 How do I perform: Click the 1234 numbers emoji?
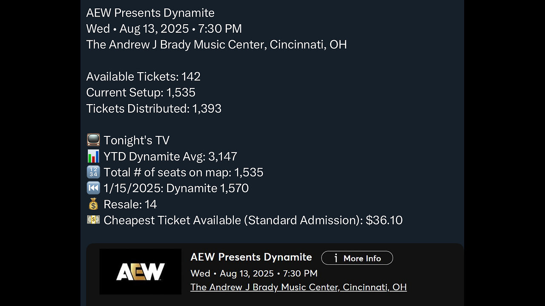point(93,172)
